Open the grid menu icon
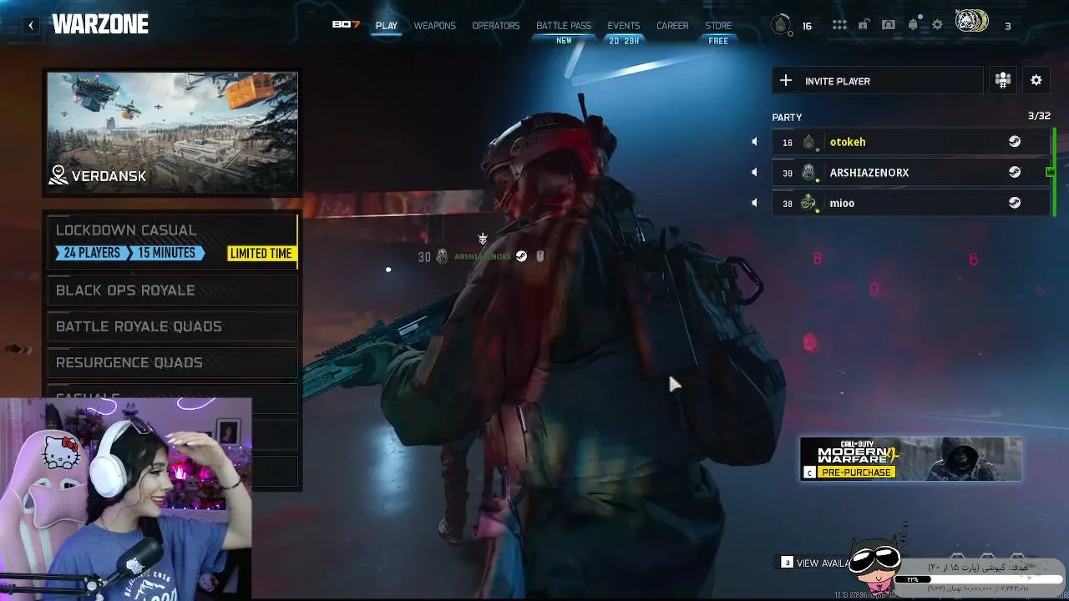This screenshot has width=1069, height=601. click(x=839, y=25)
